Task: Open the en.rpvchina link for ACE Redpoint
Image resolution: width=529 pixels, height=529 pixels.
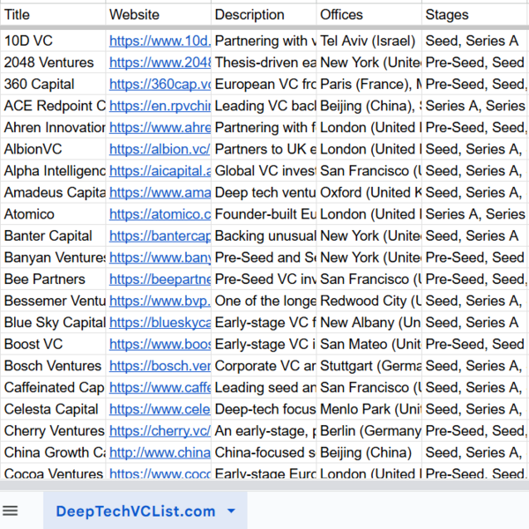Action: tap(160, 106)
